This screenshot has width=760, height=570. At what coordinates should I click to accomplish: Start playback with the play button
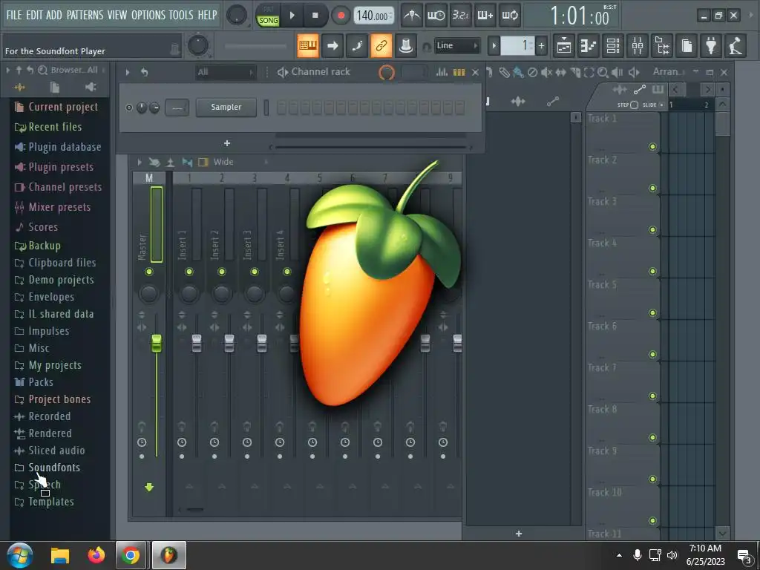[x=292, y=16]
